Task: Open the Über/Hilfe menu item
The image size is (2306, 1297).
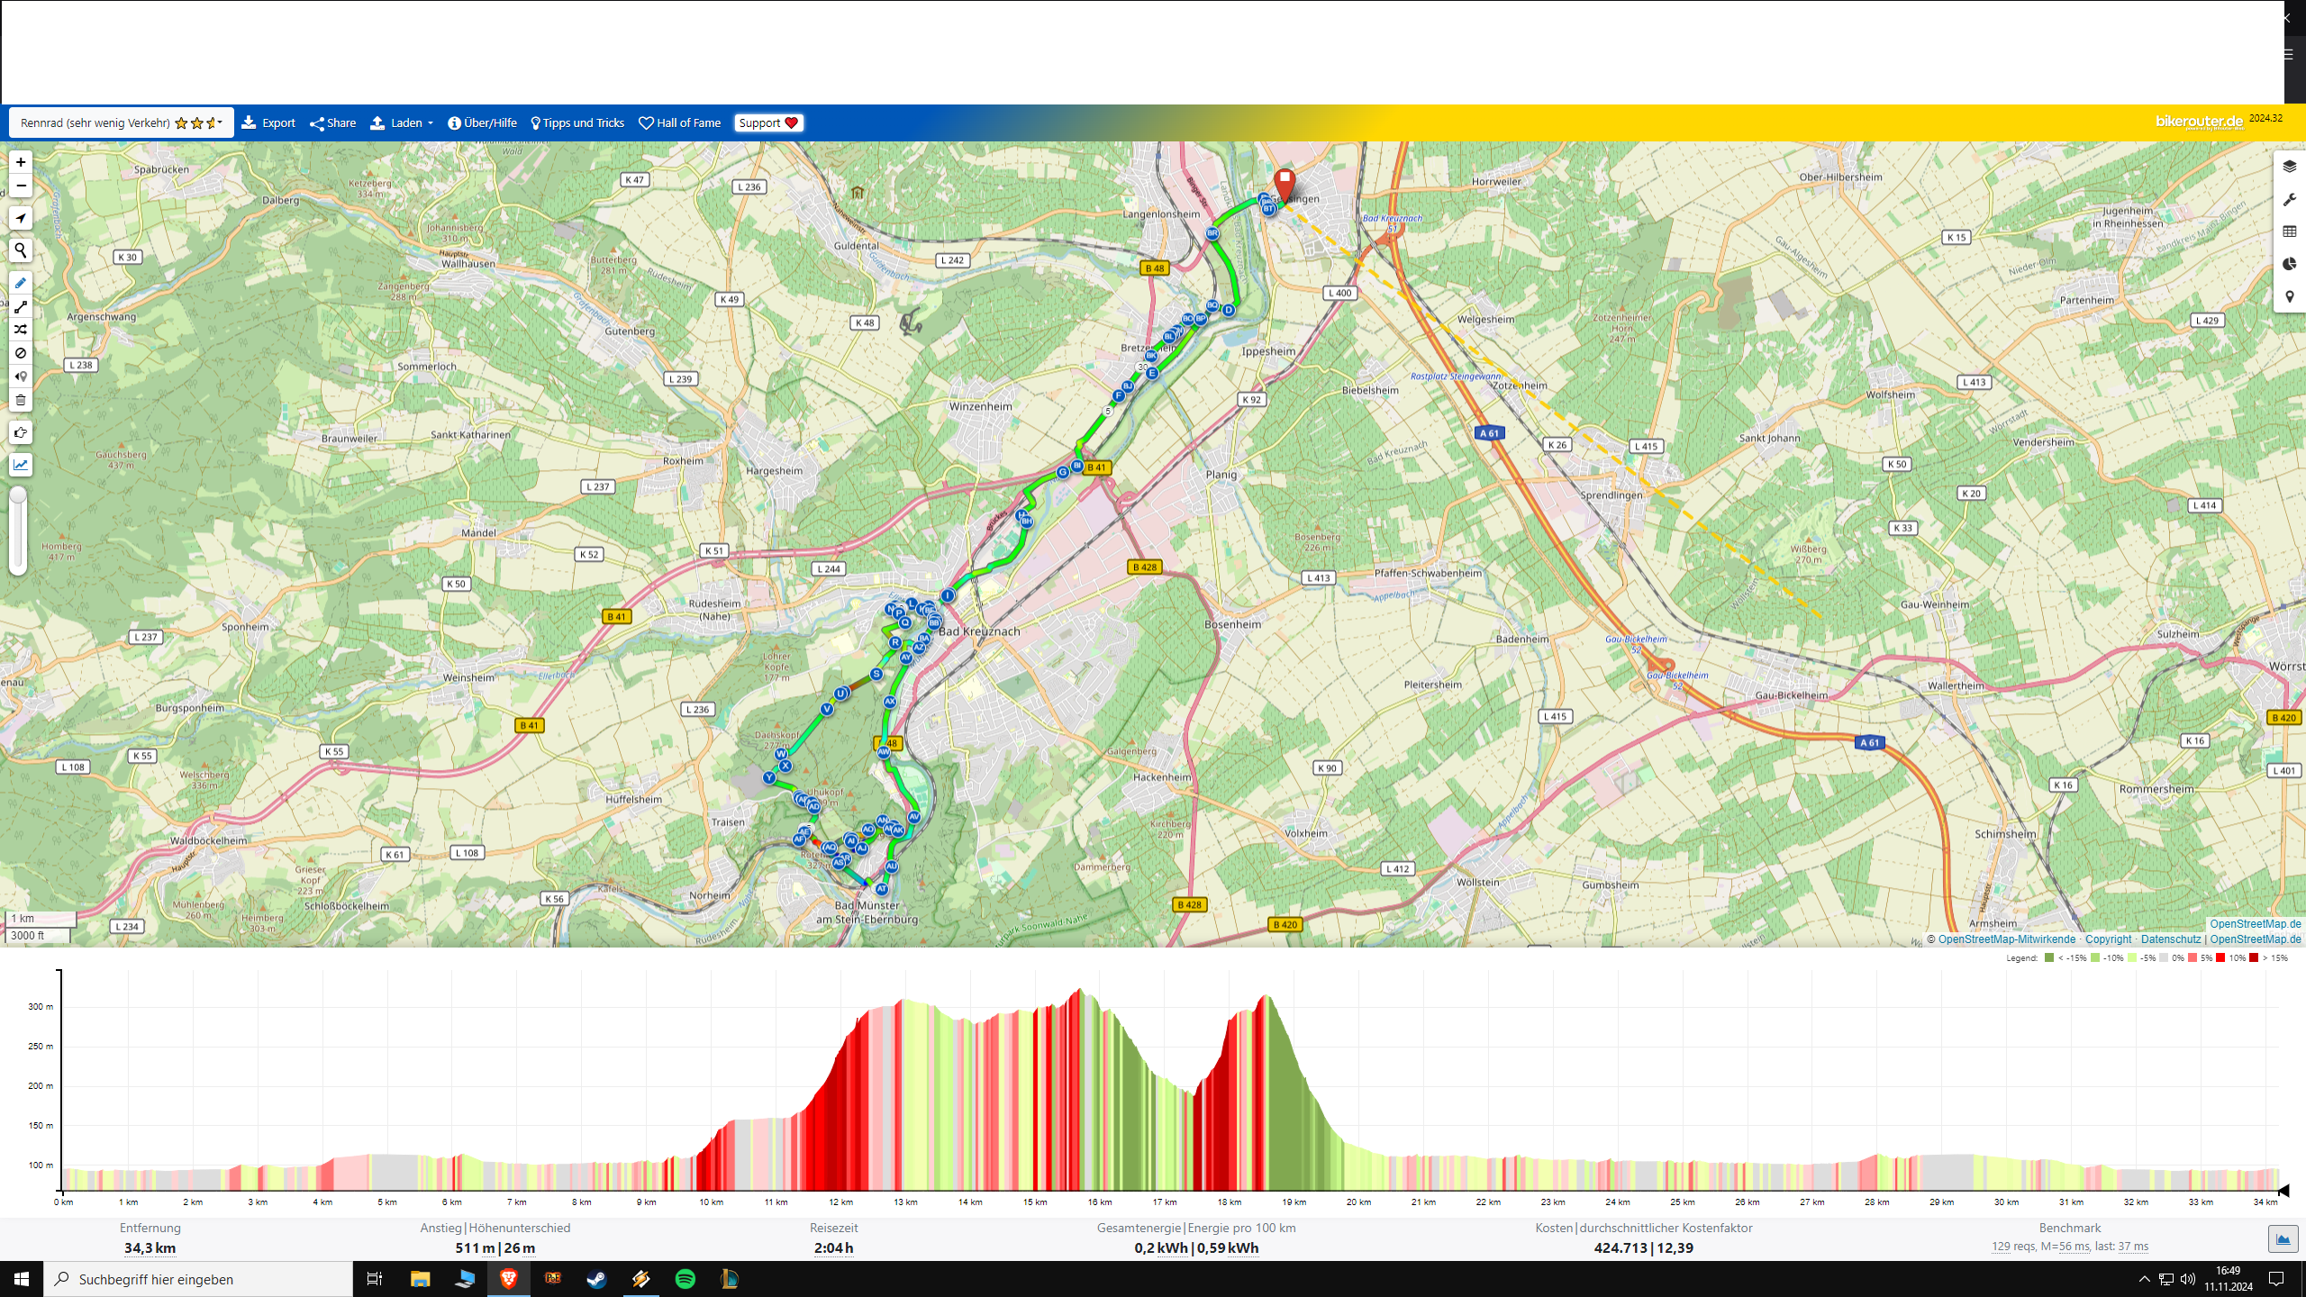Action: pyautogui.click(x=483, y=122)
